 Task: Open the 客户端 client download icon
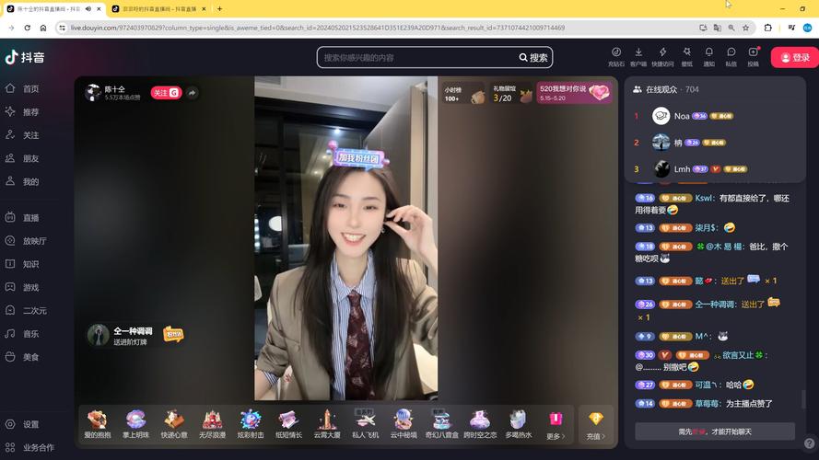[x=638, y=53]
